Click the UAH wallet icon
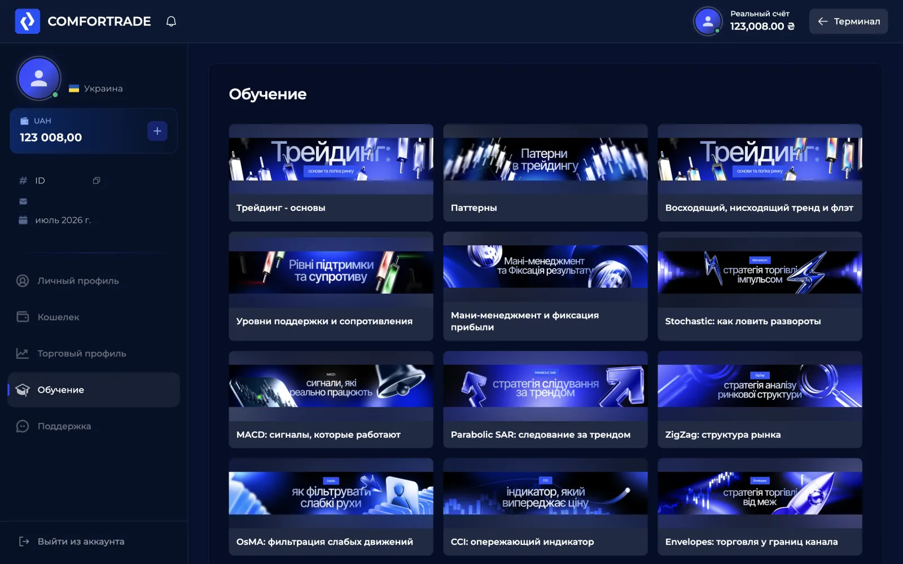Screen dimensions: 903x564 click(24, 121)
